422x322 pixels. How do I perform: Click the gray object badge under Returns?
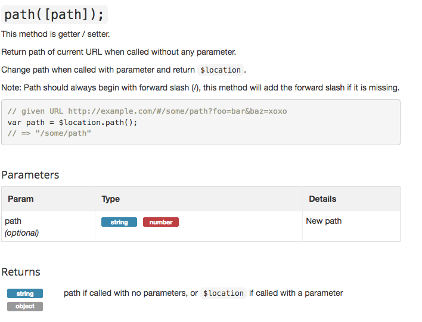[25, 307]
